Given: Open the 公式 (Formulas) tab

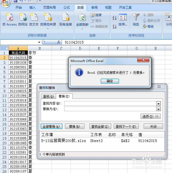Looking at the screenshot, I should point(67,8).
